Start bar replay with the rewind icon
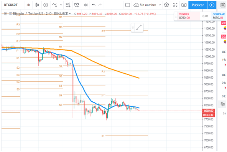The height and width of the screenshot is (152, 227). (x=86, y=5)
